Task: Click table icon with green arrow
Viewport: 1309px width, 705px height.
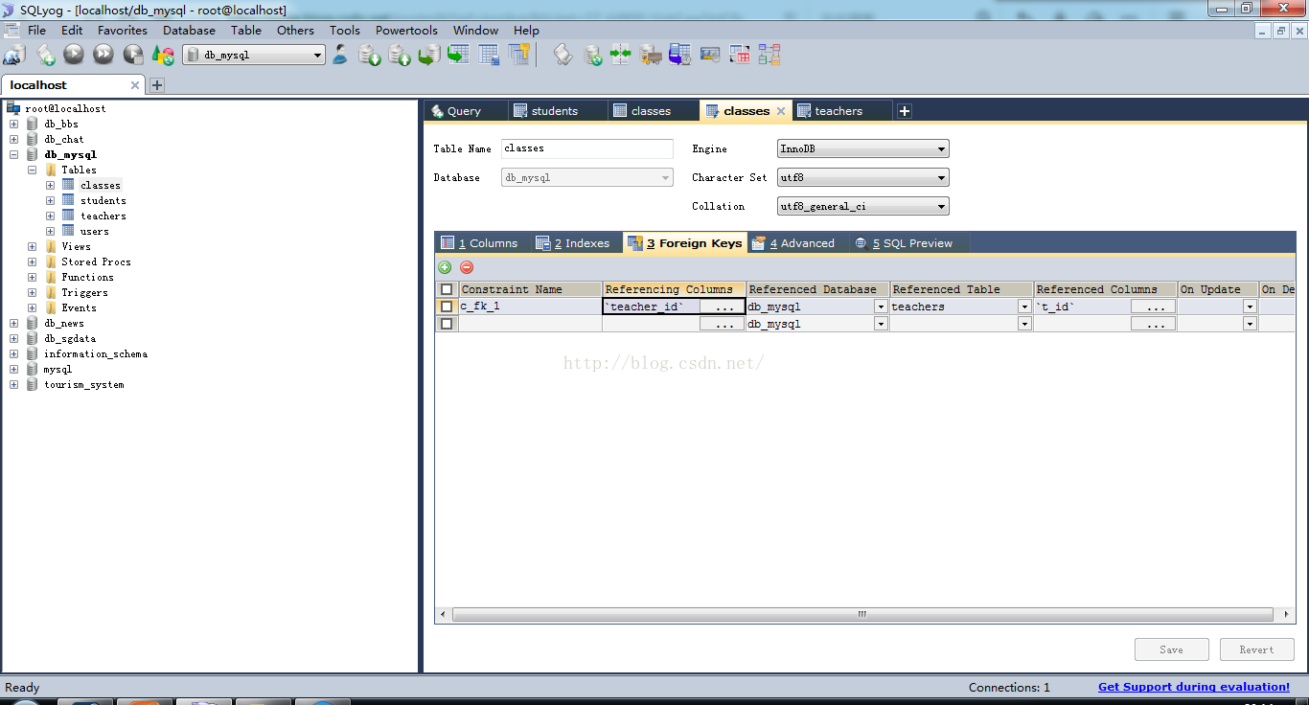Action: point(459,55)
